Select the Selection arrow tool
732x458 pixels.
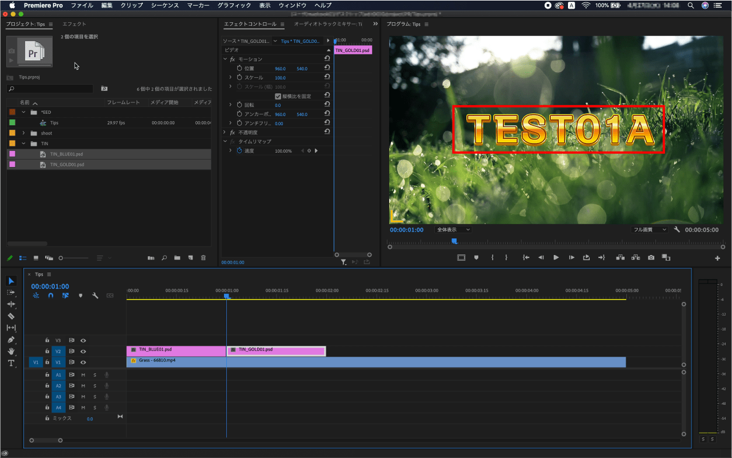[x=11, y=281]
